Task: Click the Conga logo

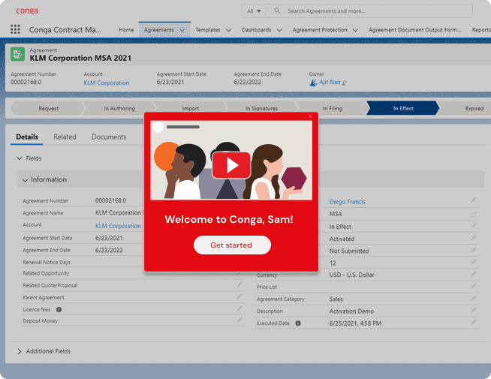Action: tap(27, 11)
